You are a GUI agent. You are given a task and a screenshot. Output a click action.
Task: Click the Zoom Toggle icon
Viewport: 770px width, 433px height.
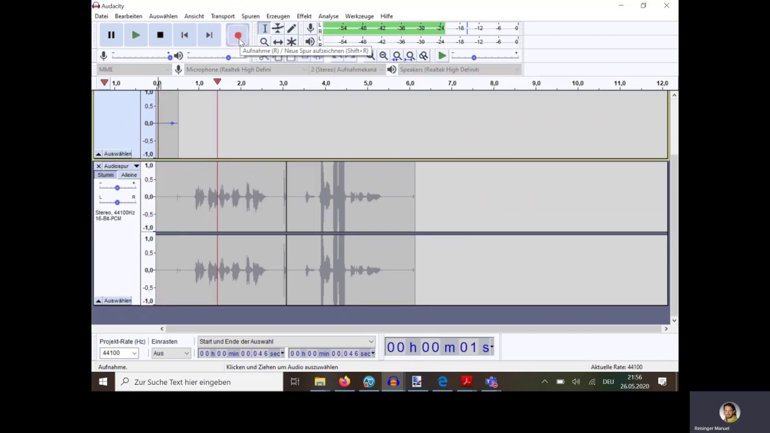tap(423, 56)
